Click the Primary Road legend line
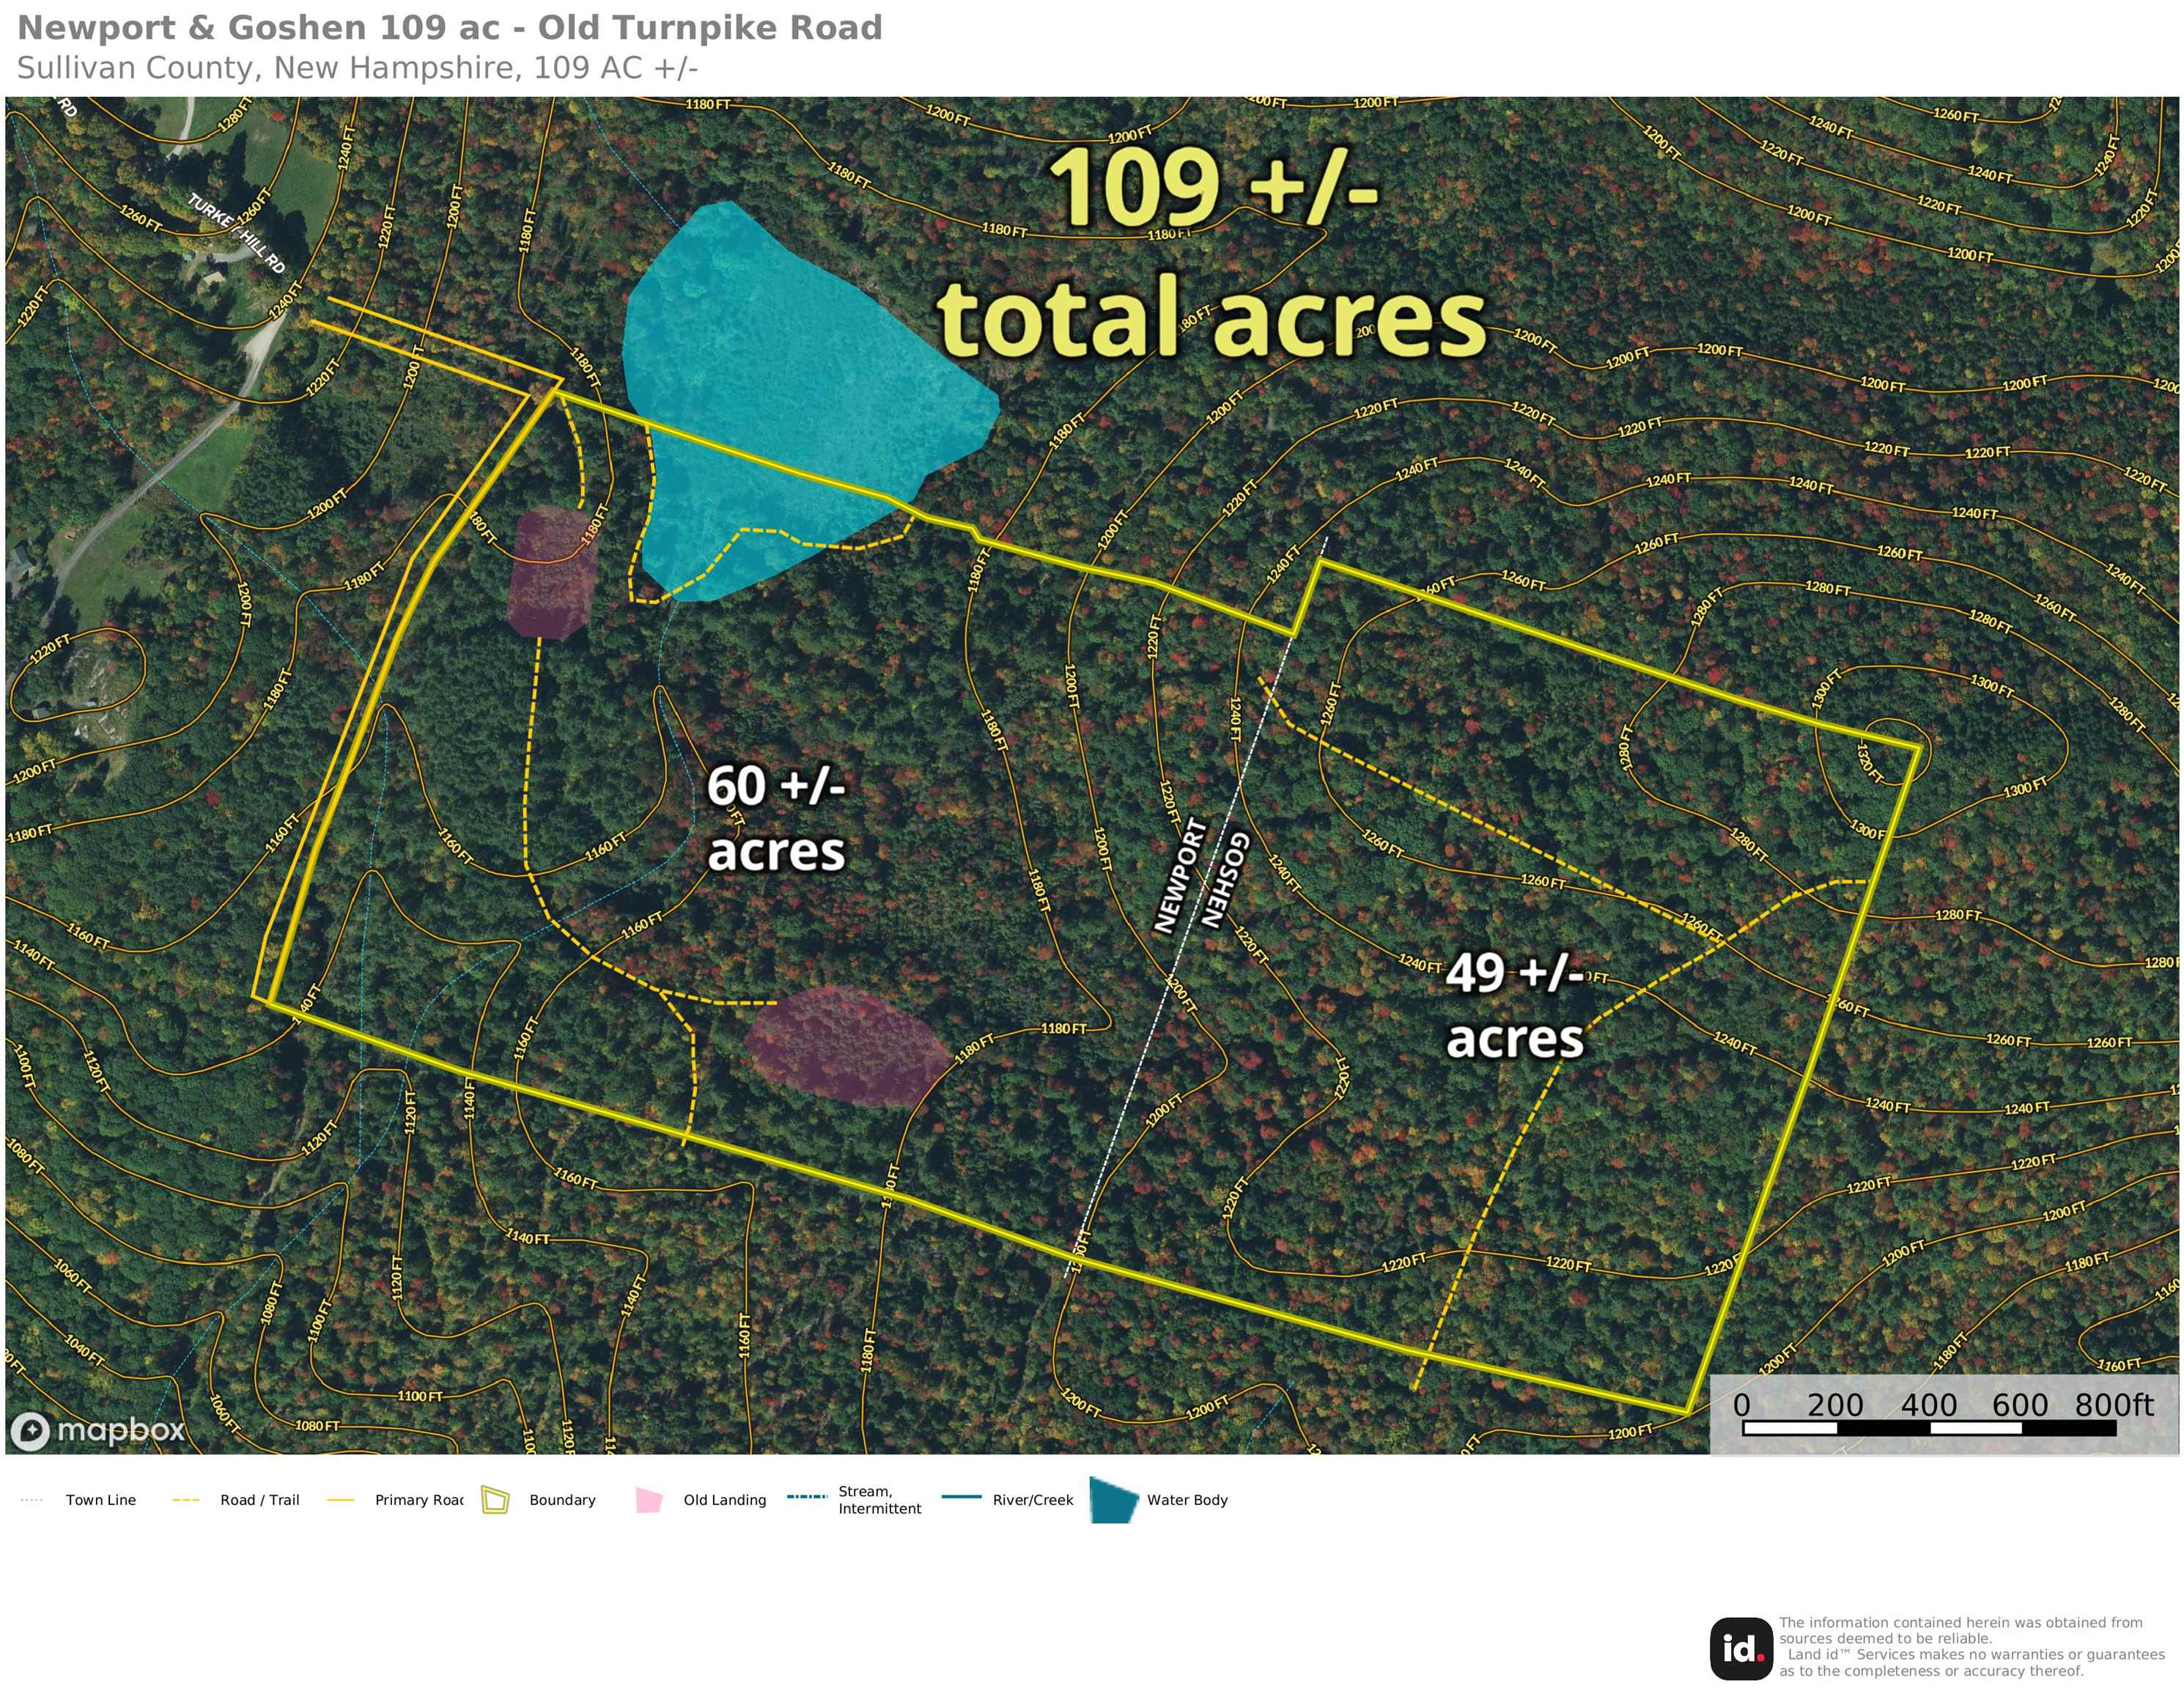 coord(341,1500)
